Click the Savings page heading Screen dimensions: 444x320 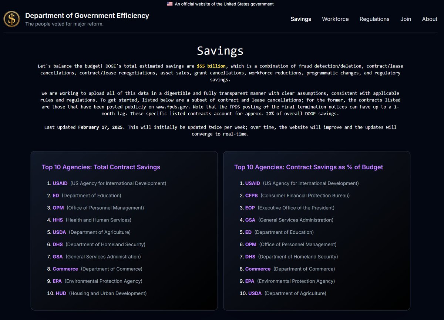[x=220, y=51]
